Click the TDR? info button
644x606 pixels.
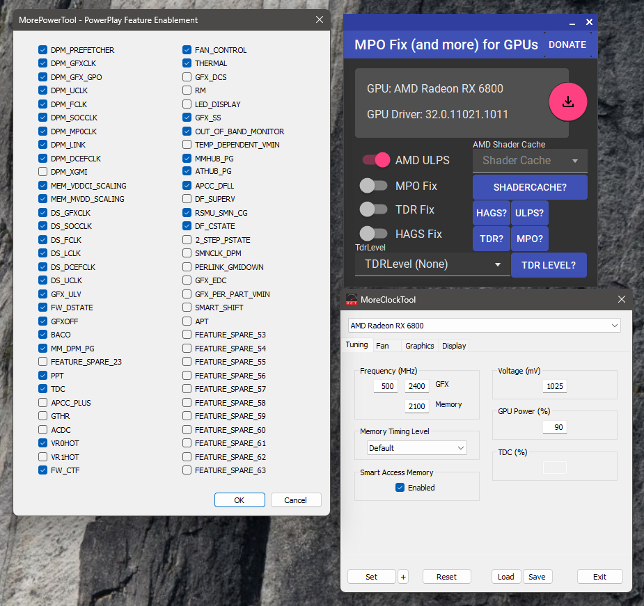pos(492,239)
